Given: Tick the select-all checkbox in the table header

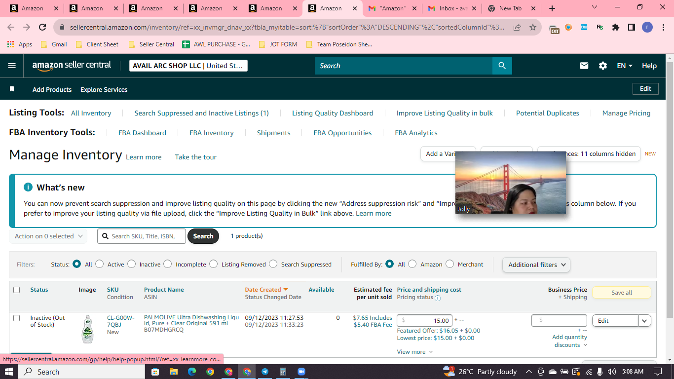Looking at the screenshot, I should point(17,290).
